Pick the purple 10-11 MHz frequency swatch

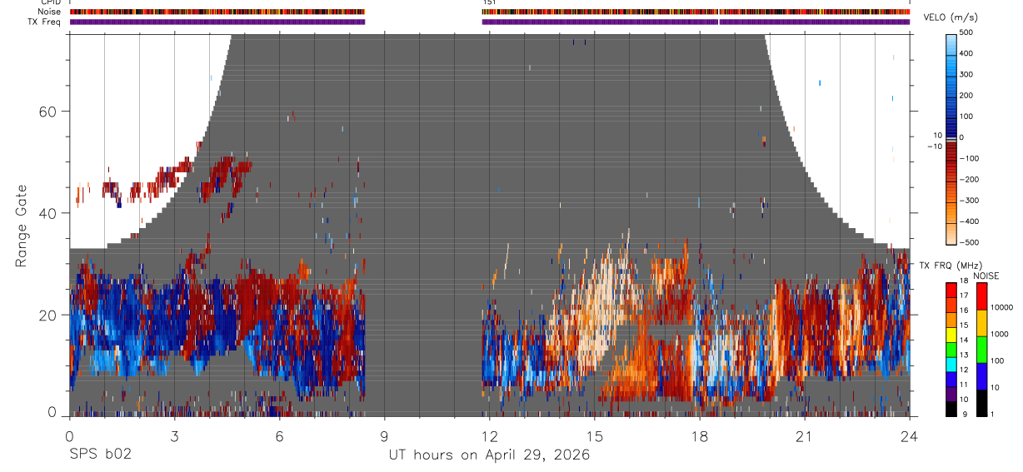click(951, 394)
